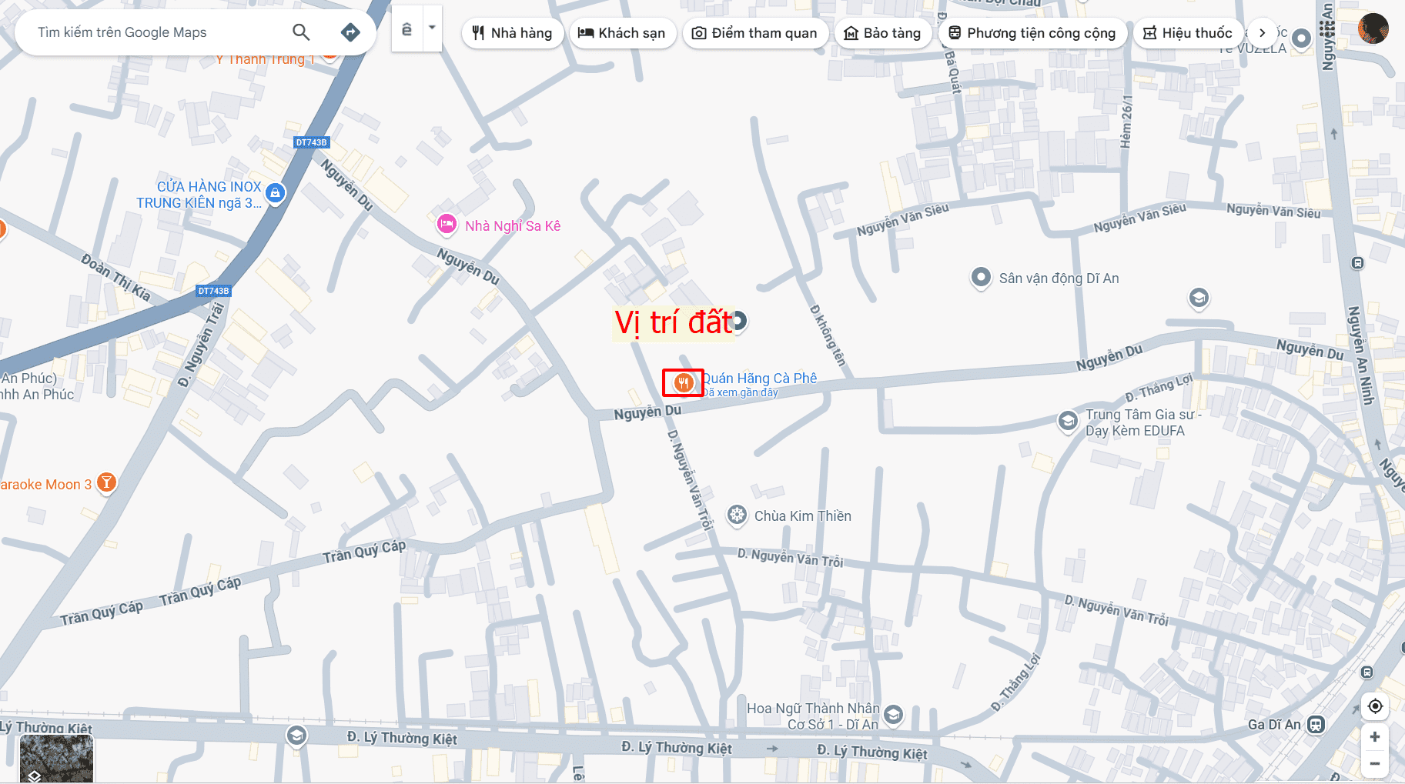Screen dimensions: 1405x784
Task: Select the Hiệu thuốc chip
Action: click(1189, 33)
